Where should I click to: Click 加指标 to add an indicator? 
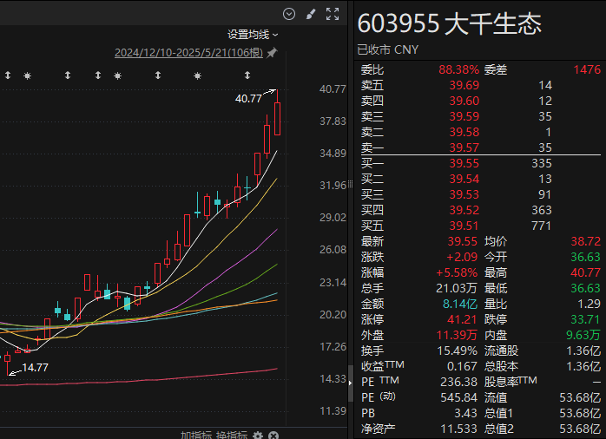(196, 436)
